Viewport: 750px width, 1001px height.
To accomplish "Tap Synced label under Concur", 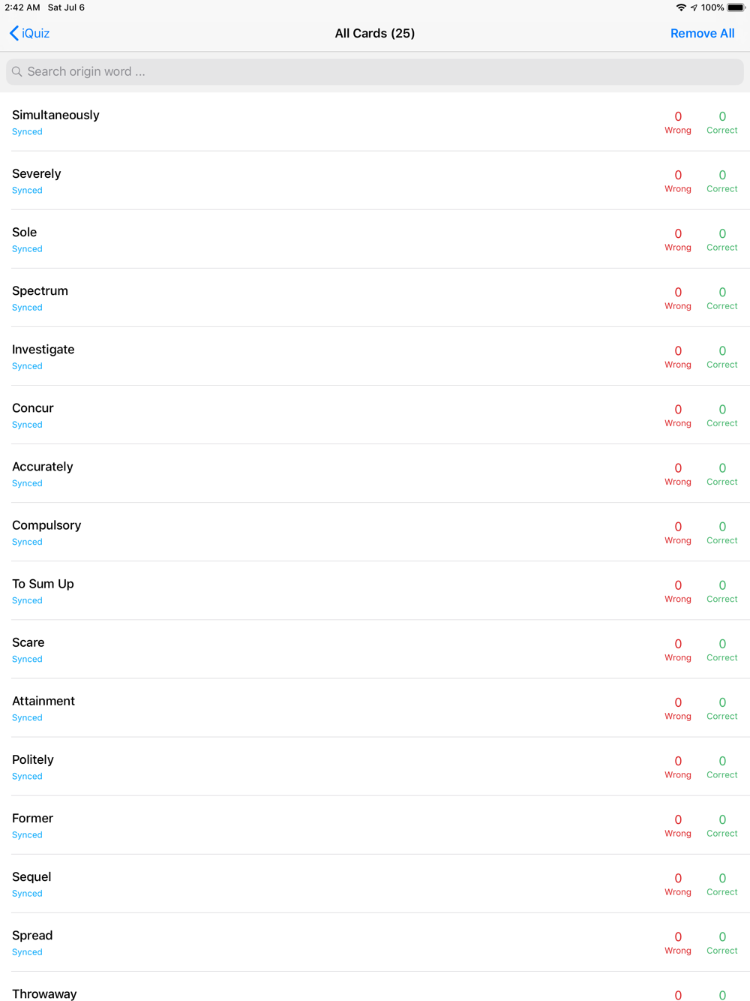I will click(x=27, y=425).
